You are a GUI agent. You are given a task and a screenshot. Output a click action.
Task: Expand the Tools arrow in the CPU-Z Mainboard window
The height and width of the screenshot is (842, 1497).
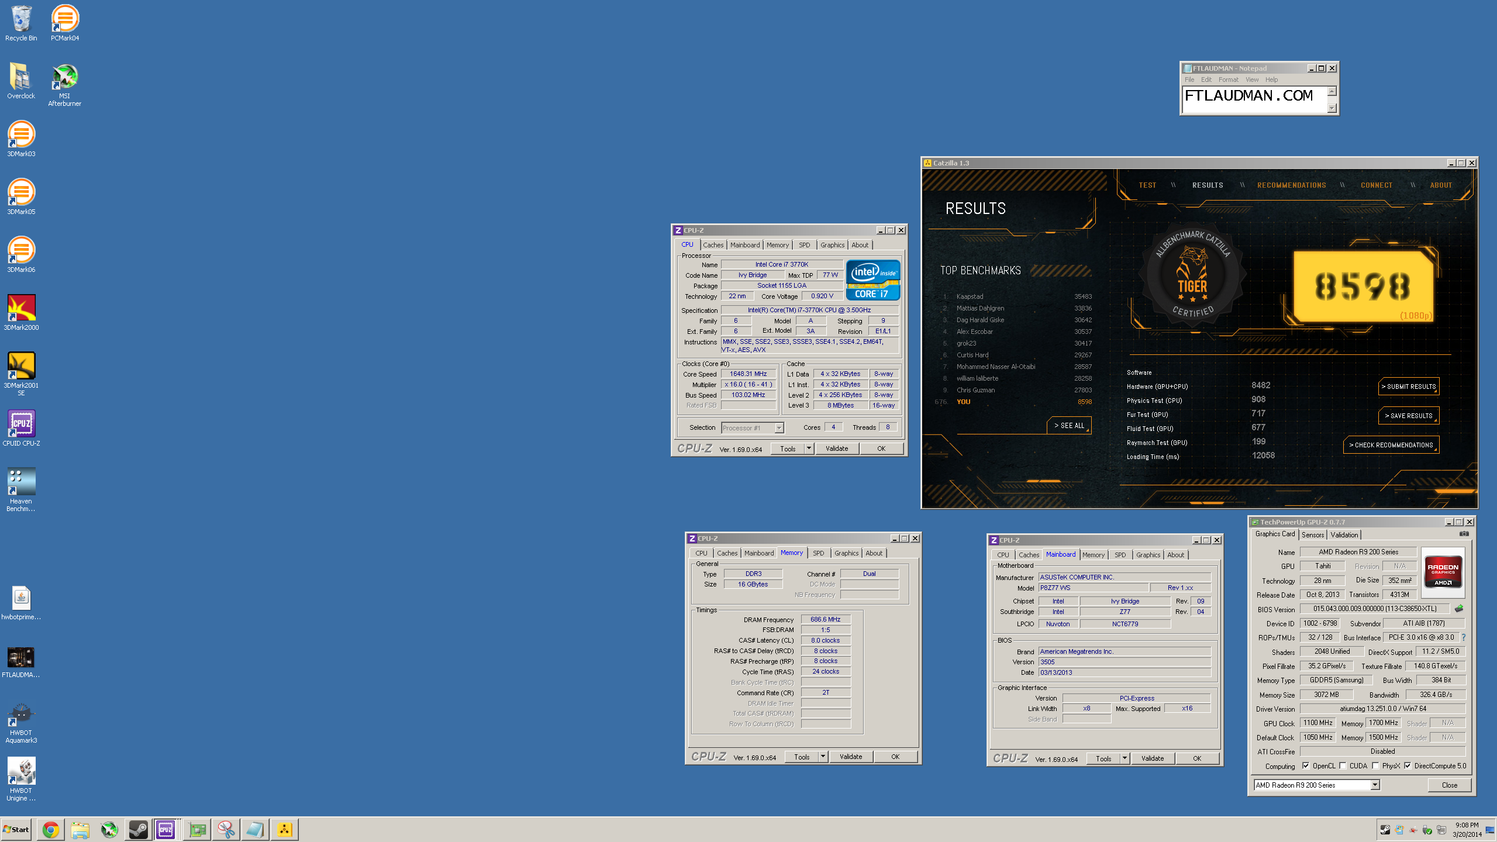click(x=1125, y=758)
